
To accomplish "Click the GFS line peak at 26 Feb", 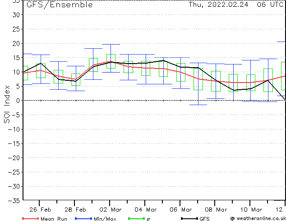I will click(41, 63).
